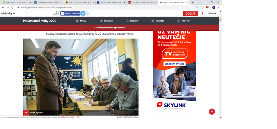This screenshot has height=129, width=277.
Task: Close the Coronavirus Update tab
Action: coord(30,2)
